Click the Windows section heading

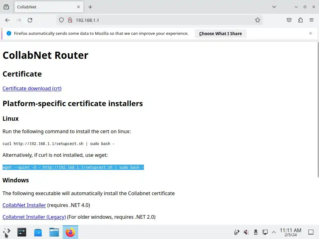point(16,180)
